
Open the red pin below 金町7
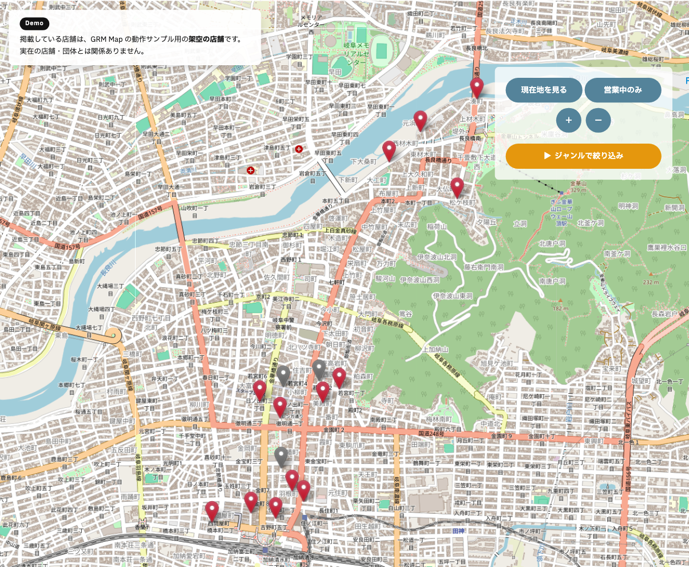(251, 502)
